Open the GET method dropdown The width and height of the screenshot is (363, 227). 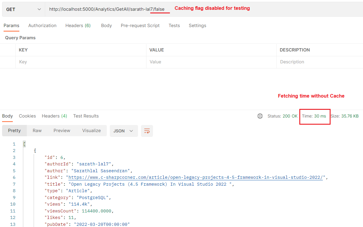(x=23, y=9)
